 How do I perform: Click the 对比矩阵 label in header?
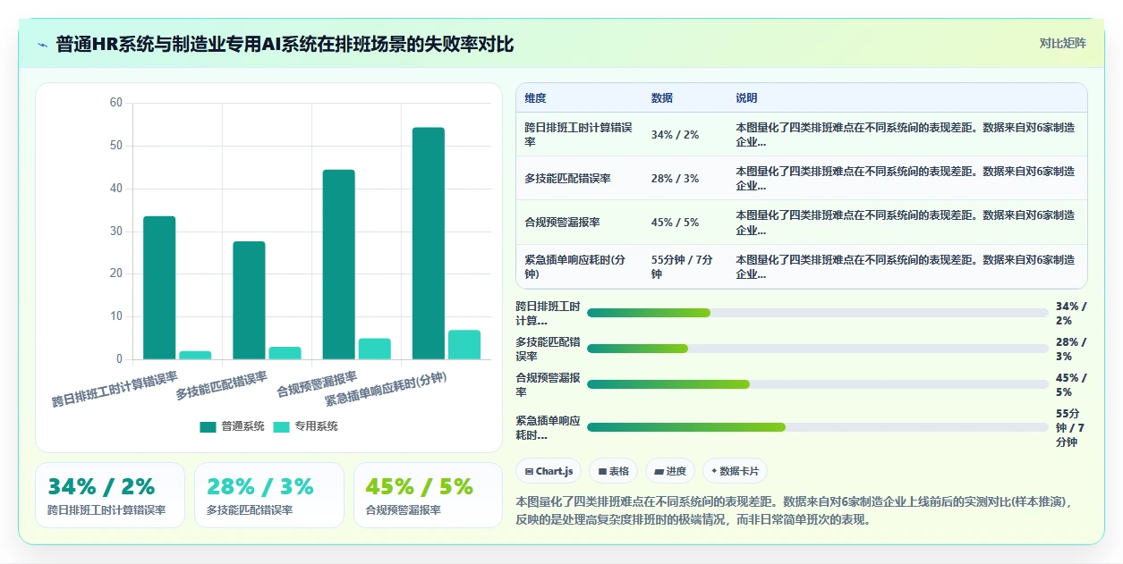pos(1063,43)
